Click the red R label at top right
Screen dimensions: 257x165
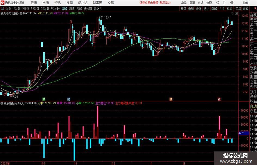tap(255, 8)
